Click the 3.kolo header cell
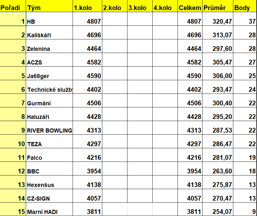Screen dimensions: 257x216 click(x=140, y=8)
